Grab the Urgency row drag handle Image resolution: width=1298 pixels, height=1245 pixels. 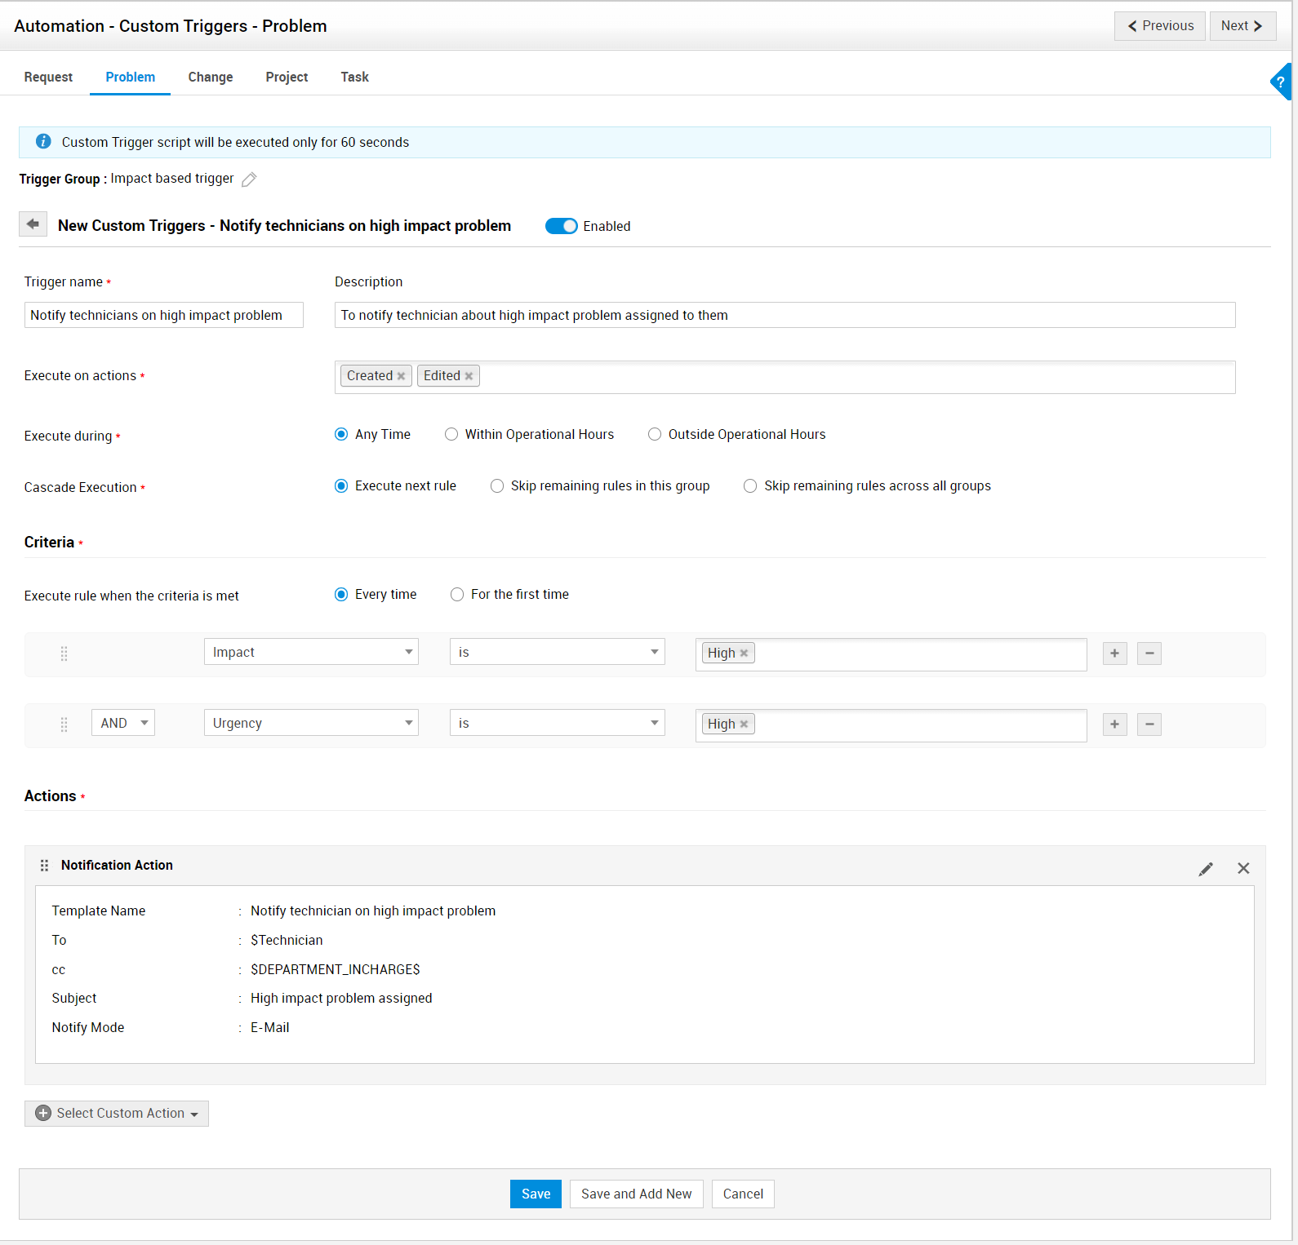pyautogui.click(x=64, y=724)
